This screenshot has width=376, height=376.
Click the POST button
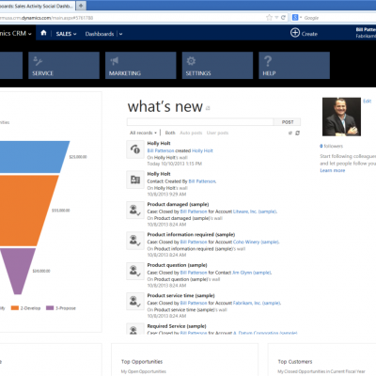(x=288, y=122)
